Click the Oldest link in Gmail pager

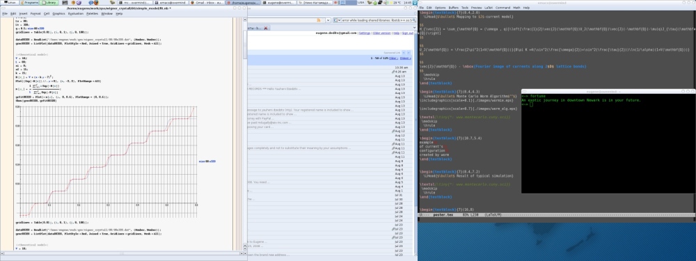click(x=406, y=58)
